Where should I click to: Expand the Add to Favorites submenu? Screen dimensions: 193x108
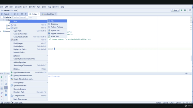point(29,62)
